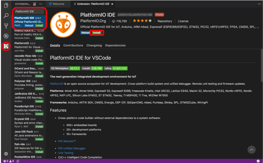
Task: Click the scroll-to-top arrow button
Action: (252, 150)
